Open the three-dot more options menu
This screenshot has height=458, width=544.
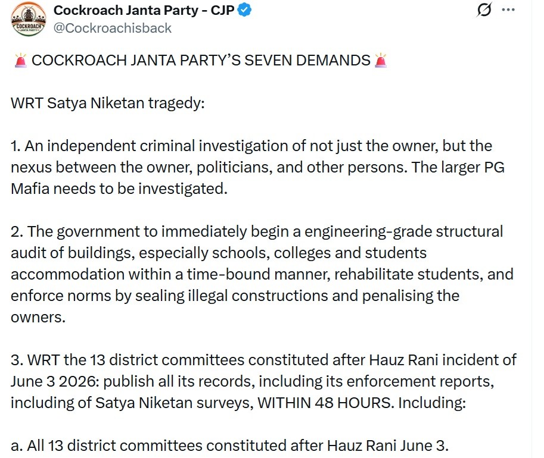pyautogui.click(x=508, y=10)
